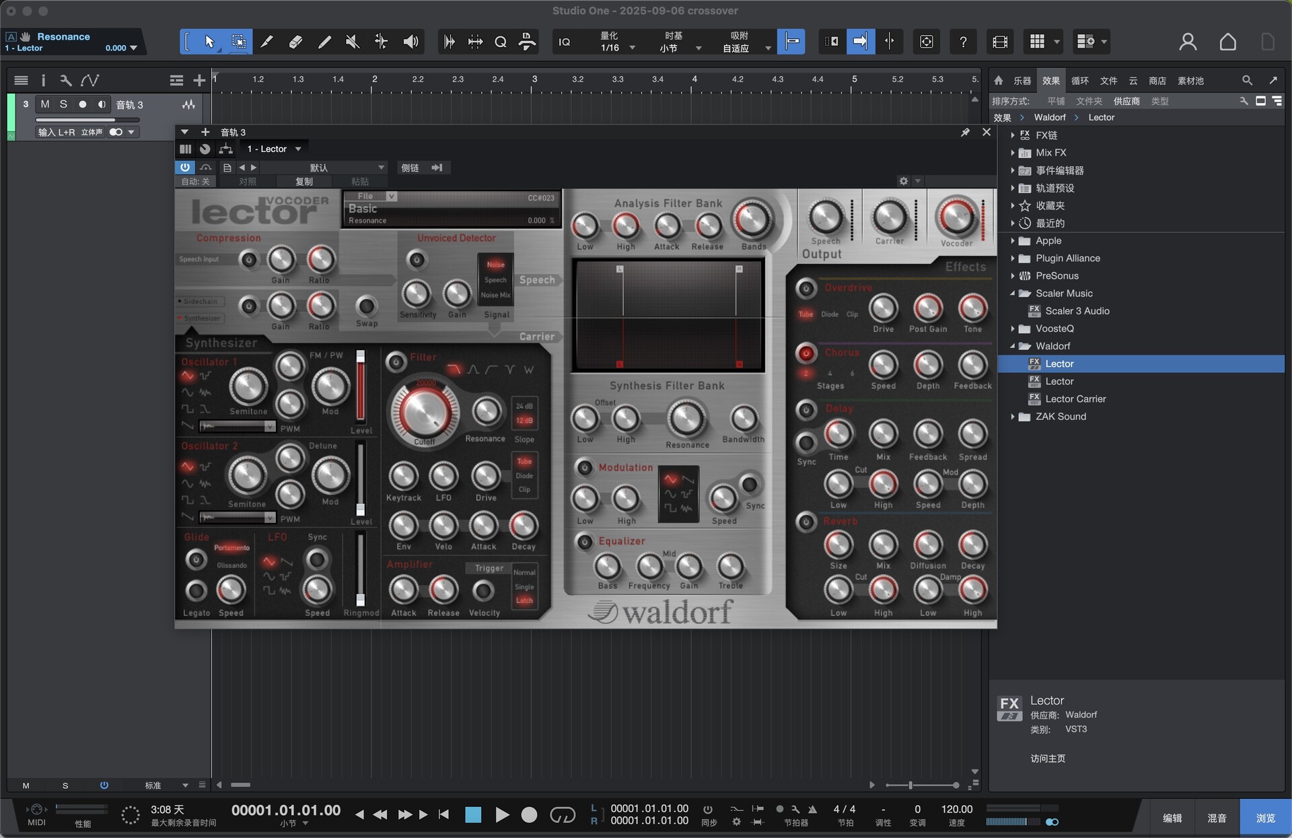Viewport: 1292px width, 838px height.
Task: Open the 混音 view button
Action: (x=1217, y=818)
